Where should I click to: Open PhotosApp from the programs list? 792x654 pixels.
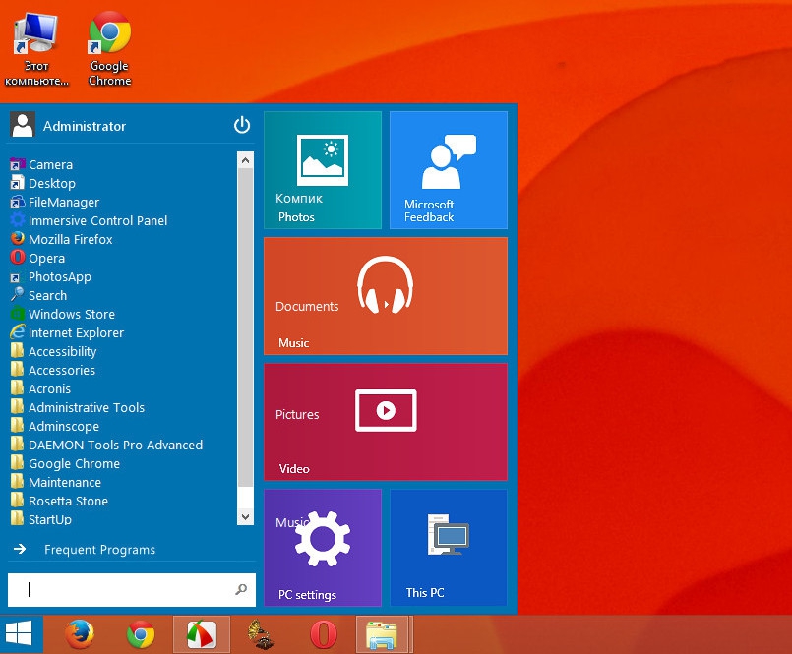tap(50, 276)
